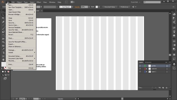Screen dimensions: 177x100
Task: Select the Paintbrush tool
Action: click(x=3, y=29)
